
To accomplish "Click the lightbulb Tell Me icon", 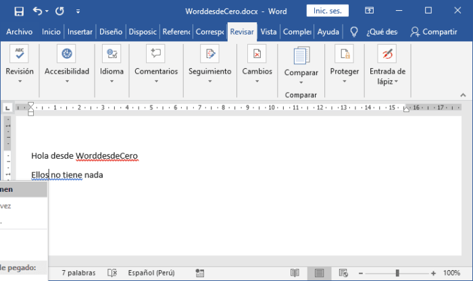I will (354, 32).
